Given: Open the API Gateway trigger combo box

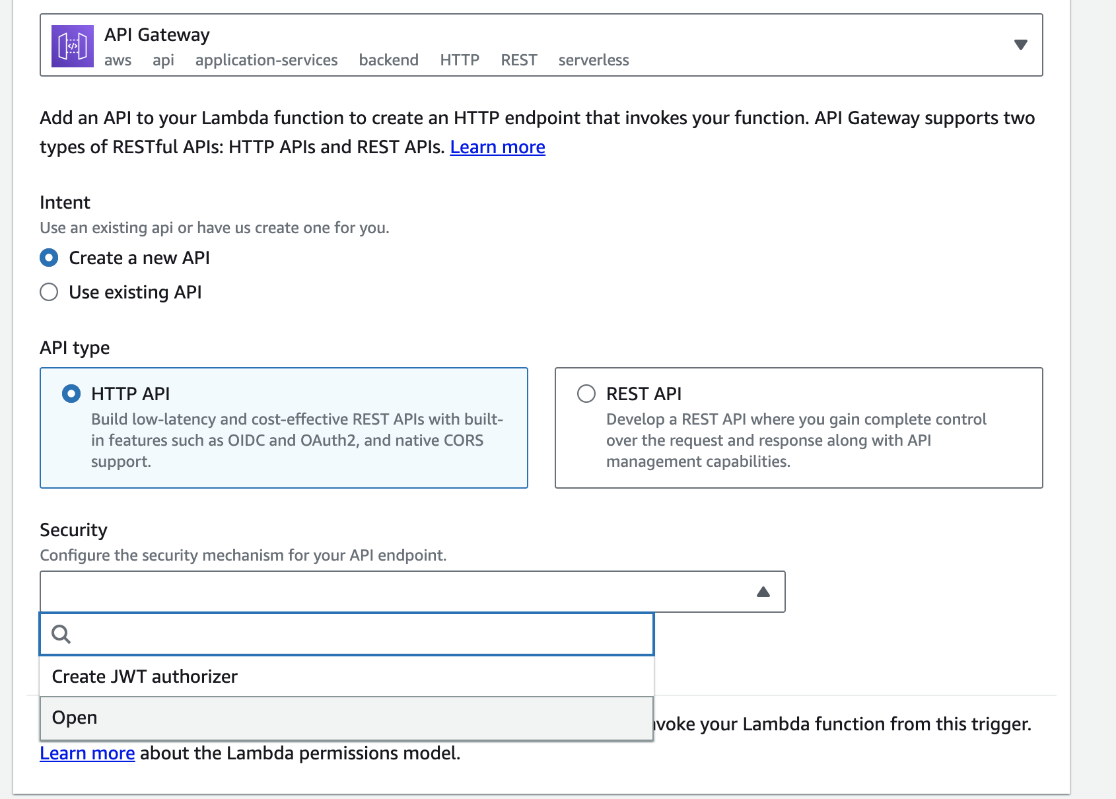Looking at the screenshot, I should coord(541,45).
